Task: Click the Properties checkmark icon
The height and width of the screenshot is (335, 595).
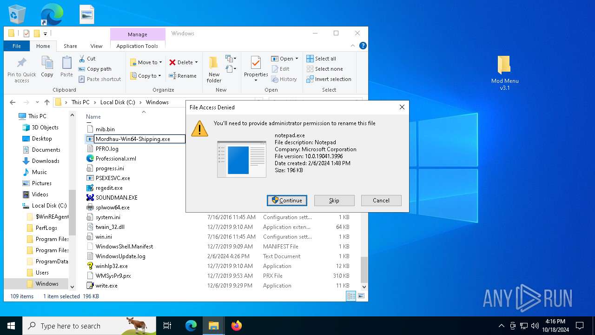Action: coord(256,62)
